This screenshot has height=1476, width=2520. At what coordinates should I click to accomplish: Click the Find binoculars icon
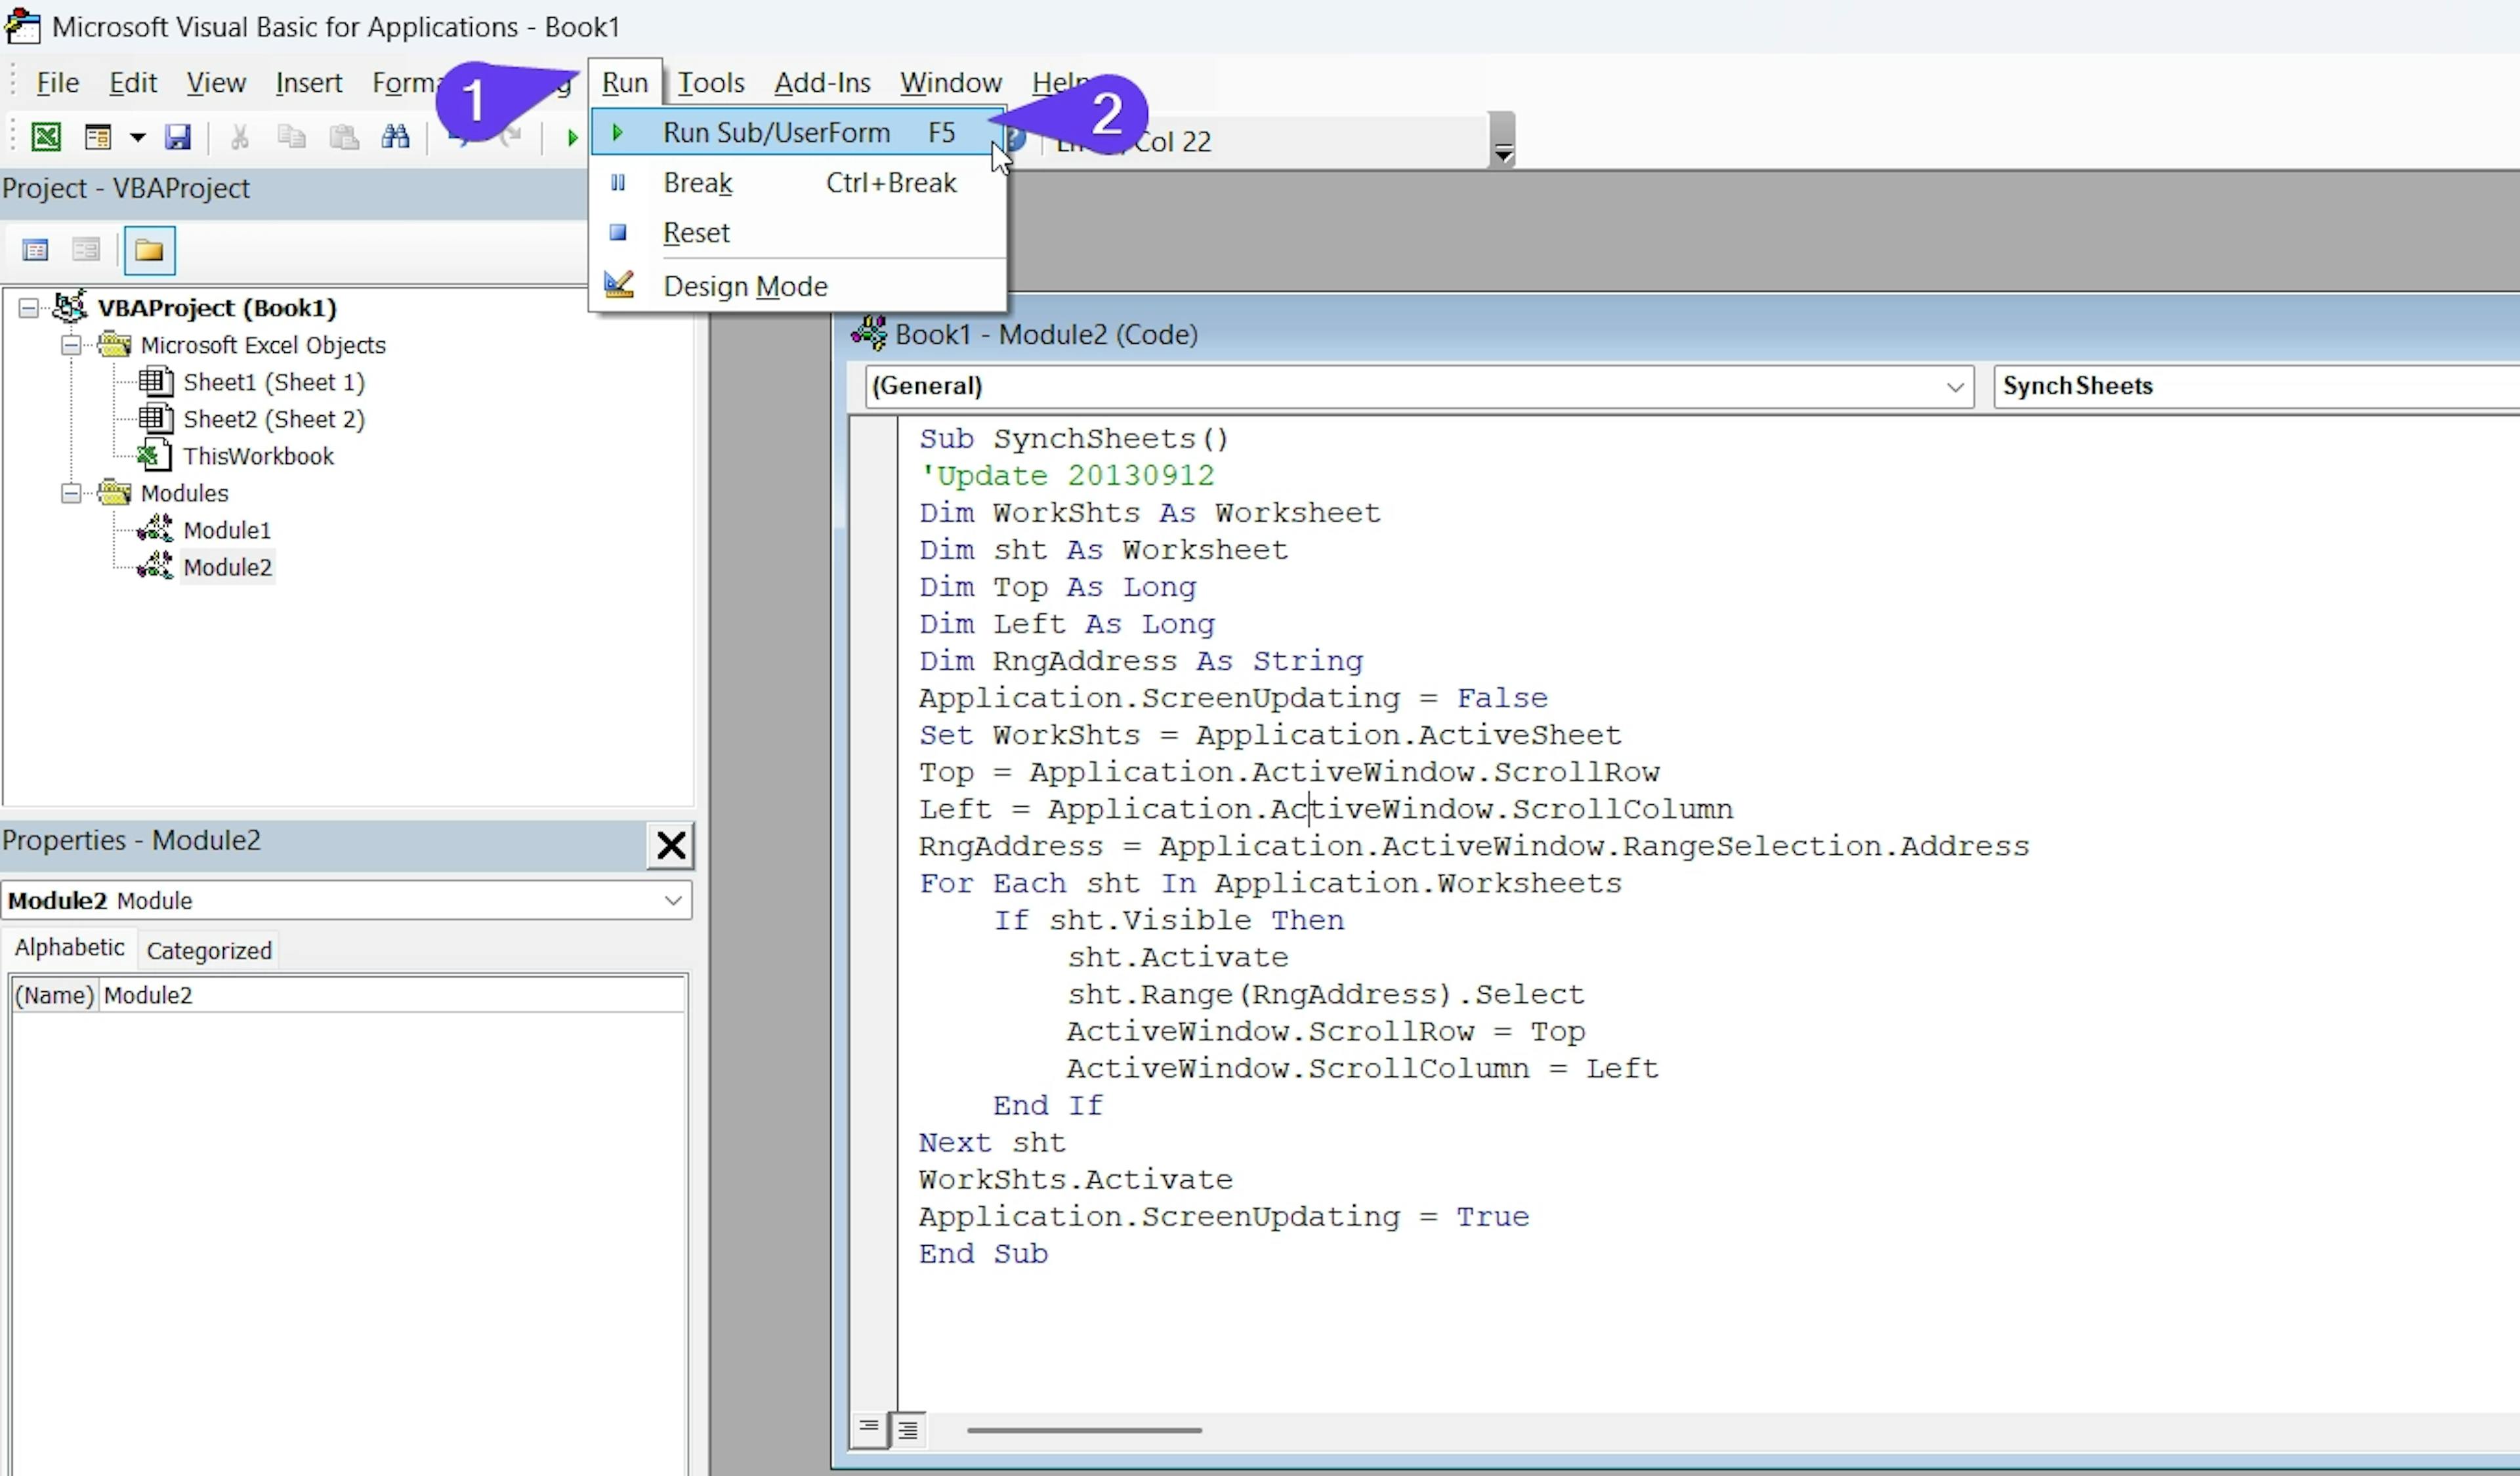396,137
